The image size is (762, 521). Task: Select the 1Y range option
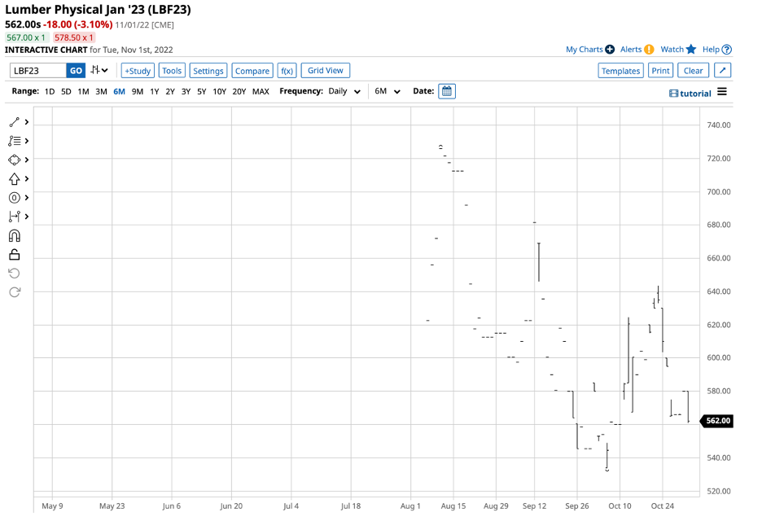(154, 91)
